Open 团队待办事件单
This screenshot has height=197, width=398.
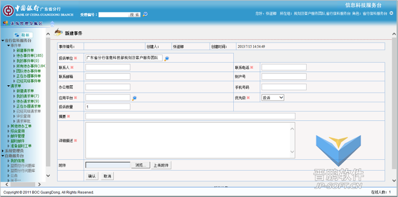29,71
